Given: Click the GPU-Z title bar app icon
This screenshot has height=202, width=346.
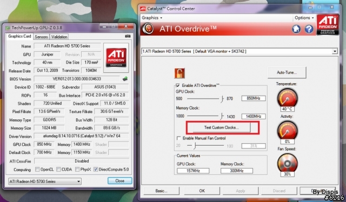Looking at the screenshot, I should tap(8, 28).
